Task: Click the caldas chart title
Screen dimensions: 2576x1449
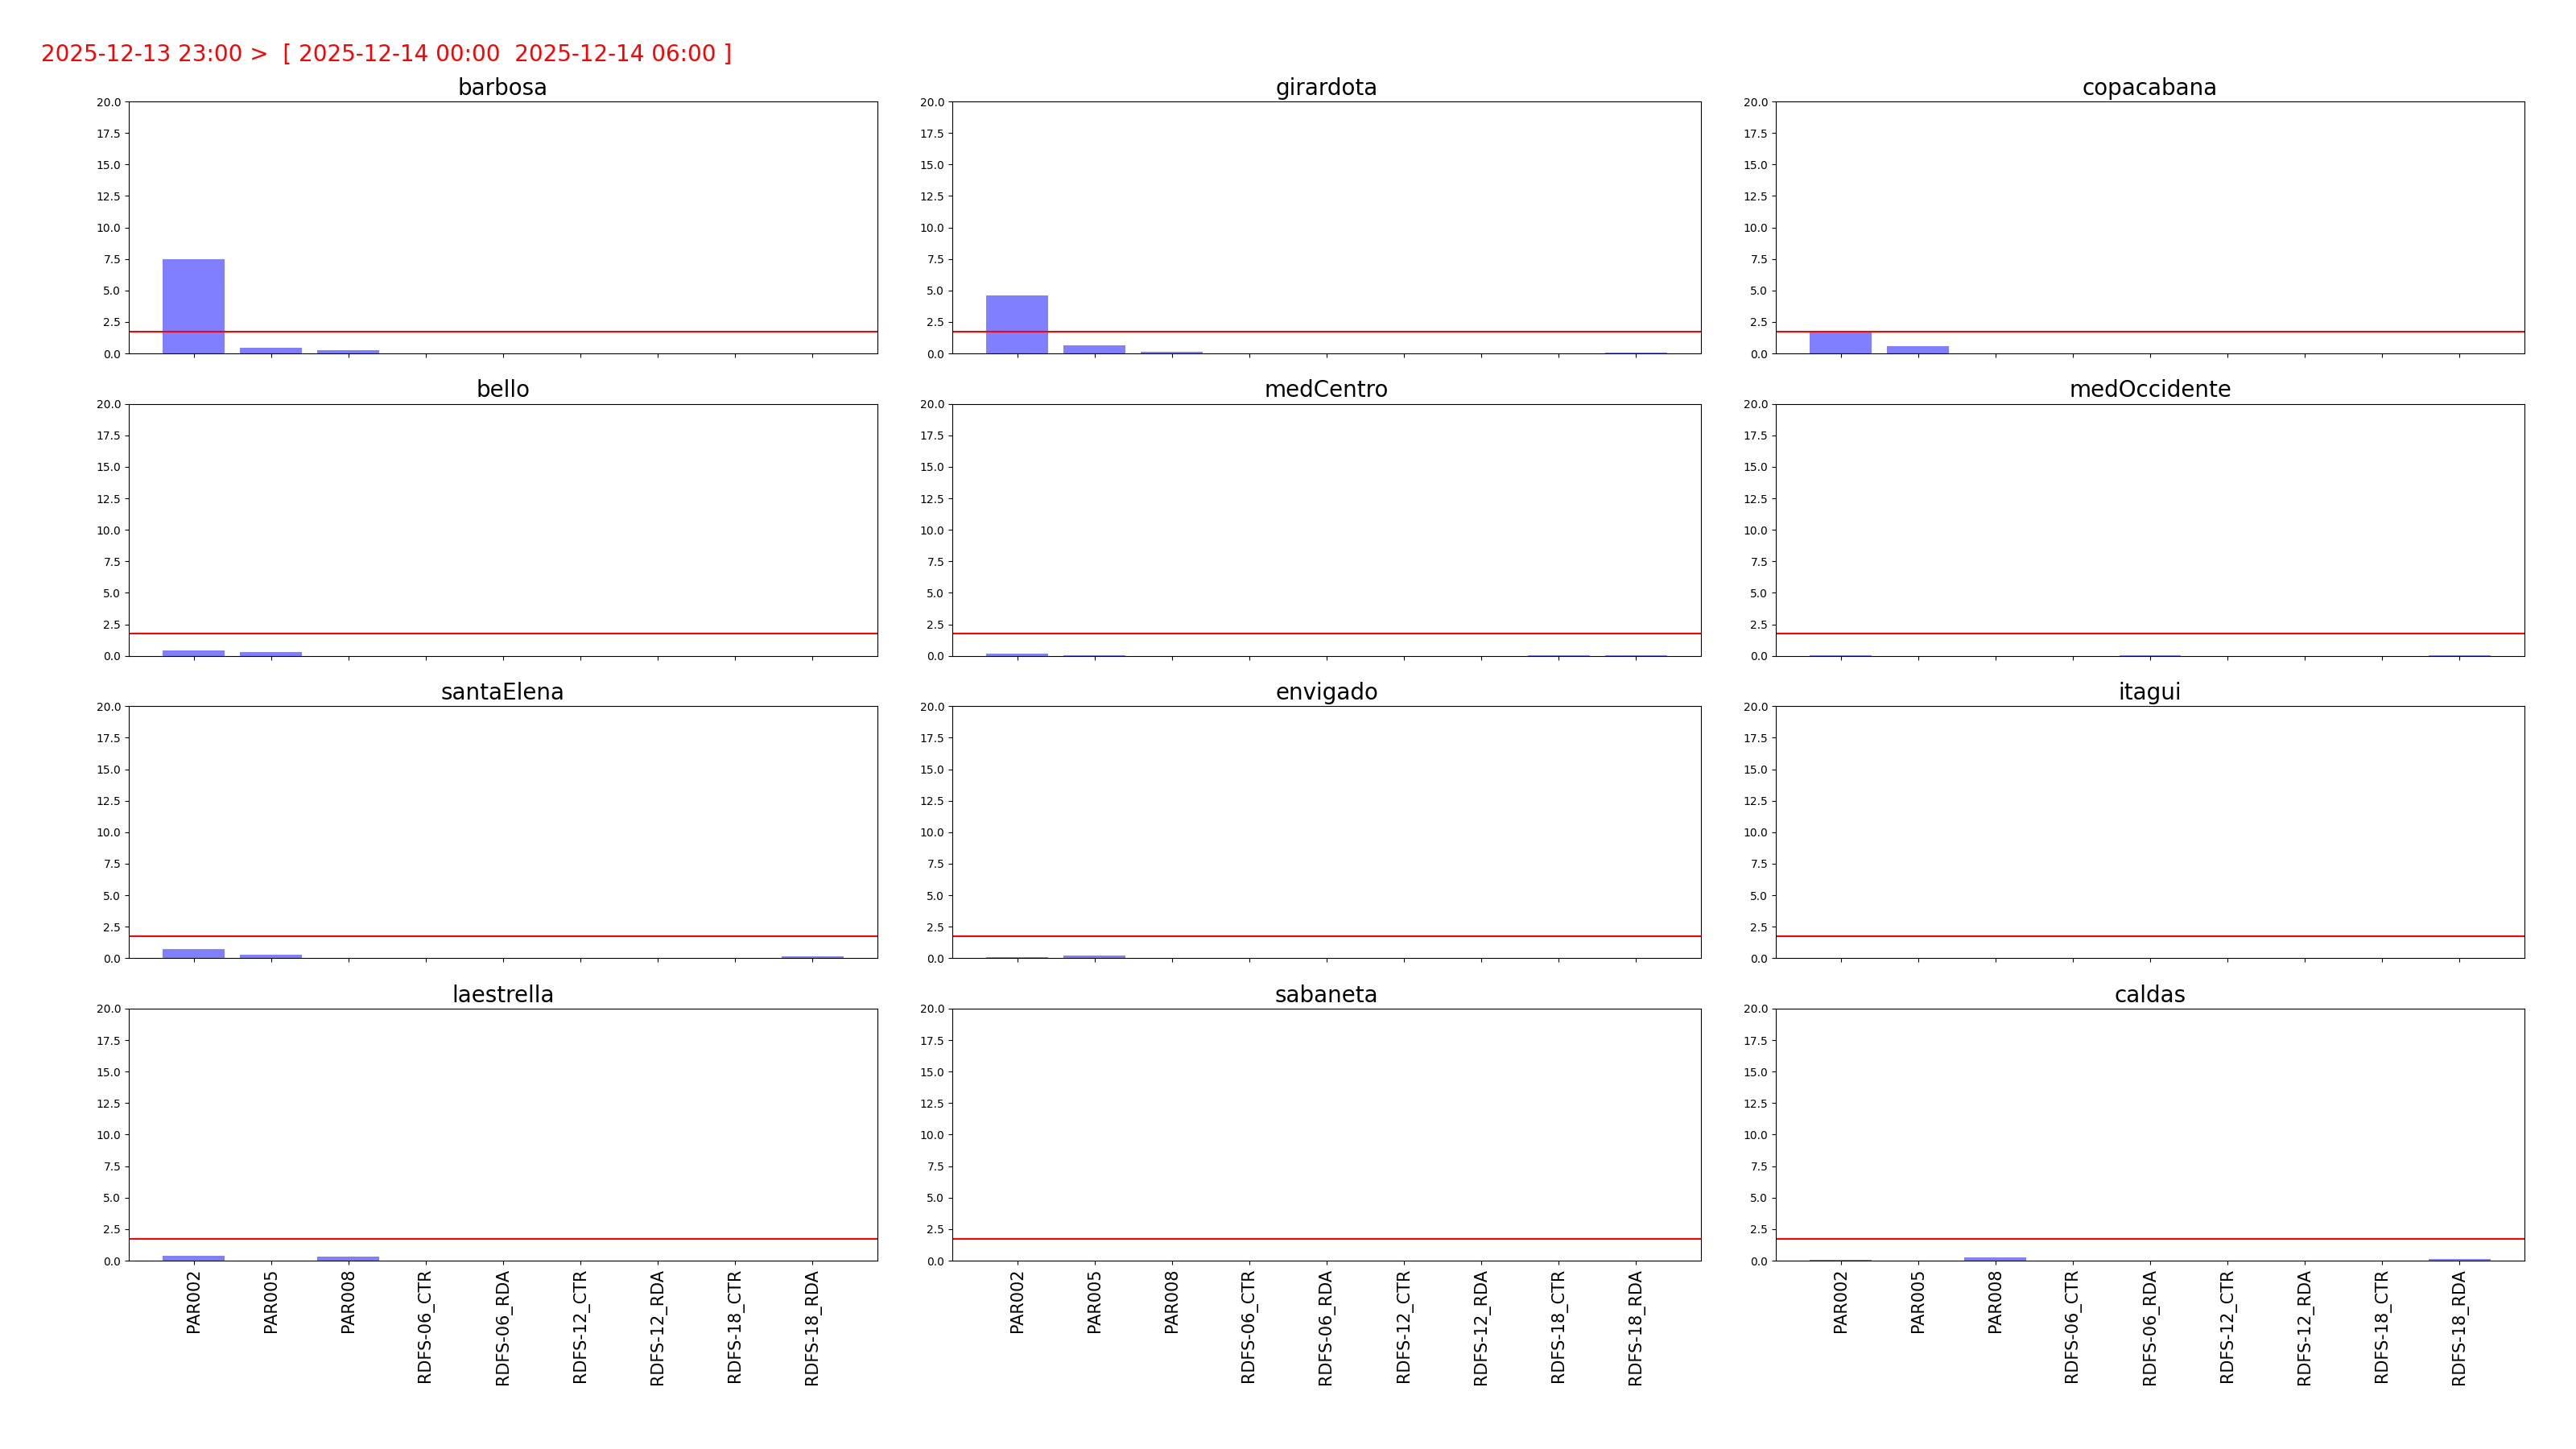Action: 2149,994
